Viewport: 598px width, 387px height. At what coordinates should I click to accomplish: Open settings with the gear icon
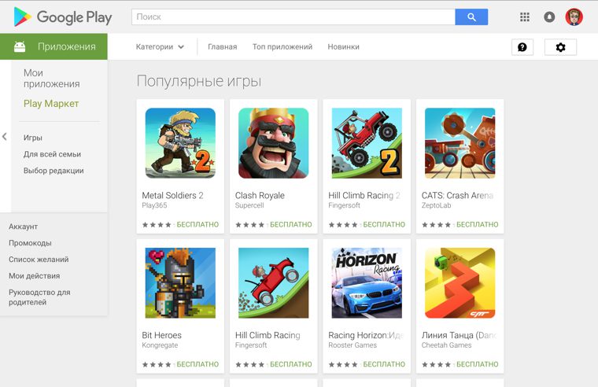tap(560, 47)
